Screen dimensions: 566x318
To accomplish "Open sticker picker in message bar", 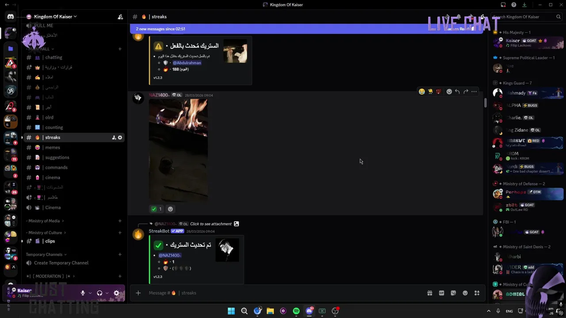I will [x=453, y=293].
